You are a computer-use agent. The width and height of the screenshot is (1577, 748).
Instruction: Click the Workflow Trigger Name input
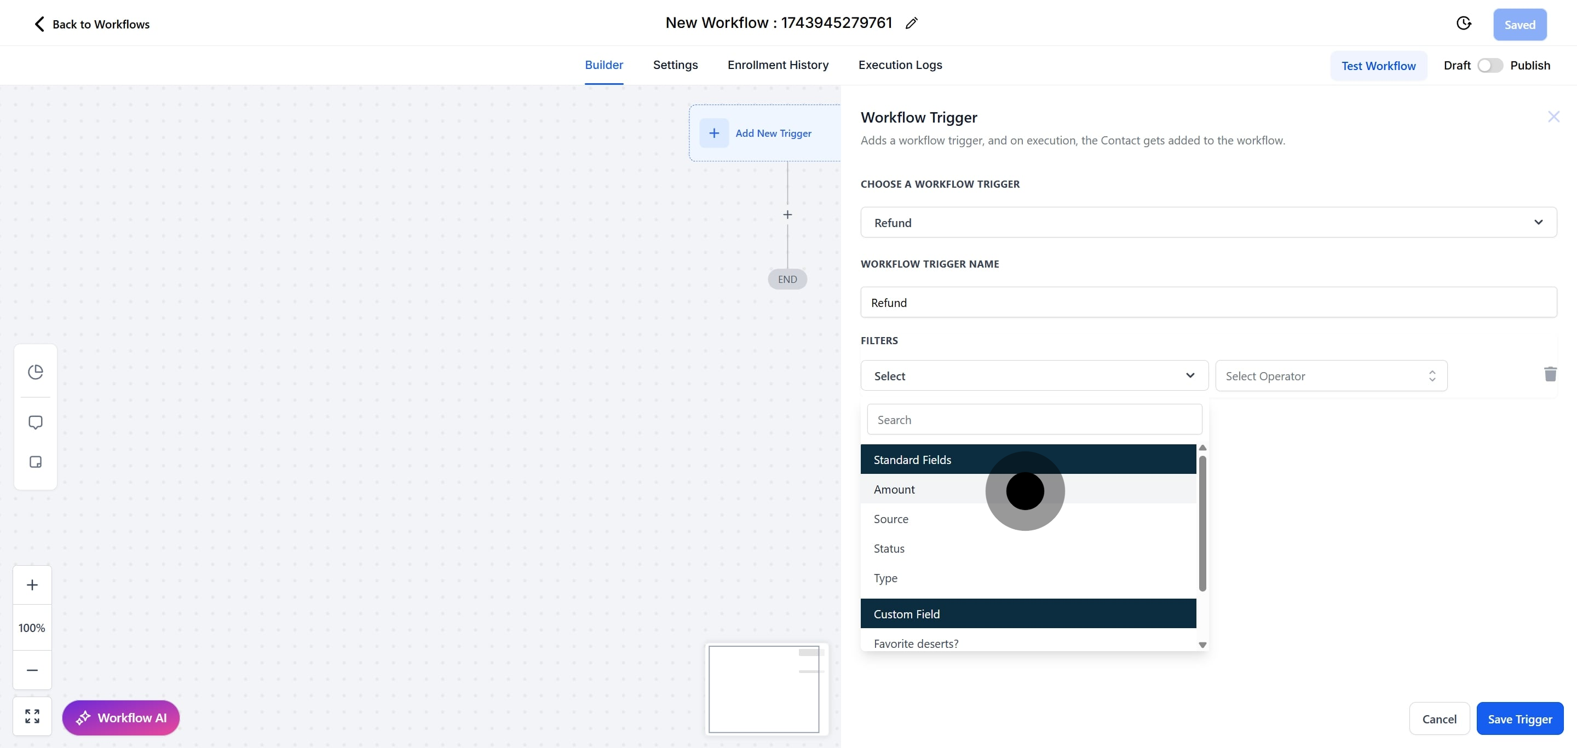(1208, 302)
